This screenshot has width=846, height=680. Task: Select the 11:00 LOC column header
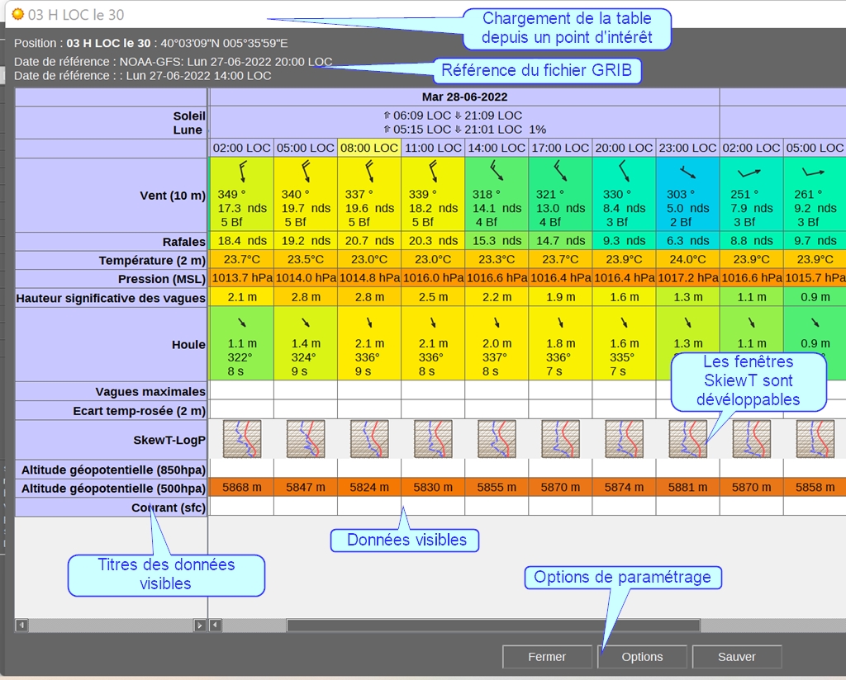click(x=433, y=149)
